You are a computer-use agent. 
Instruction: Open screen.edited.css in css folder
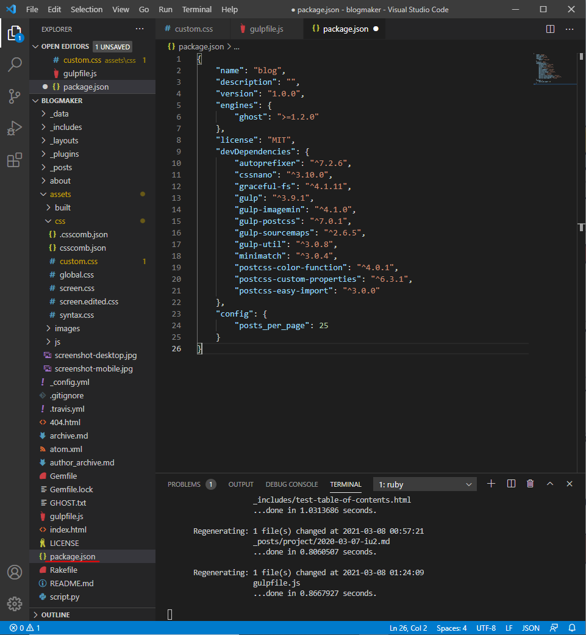(88, 302)
